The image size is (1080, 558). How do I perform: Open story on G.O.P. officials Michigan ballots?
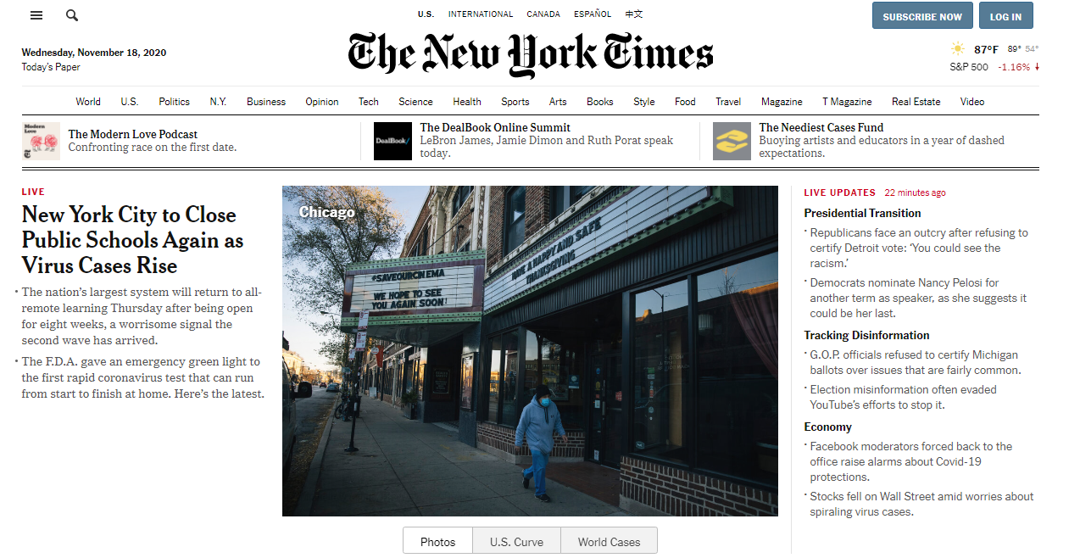[x=916, y=362]
